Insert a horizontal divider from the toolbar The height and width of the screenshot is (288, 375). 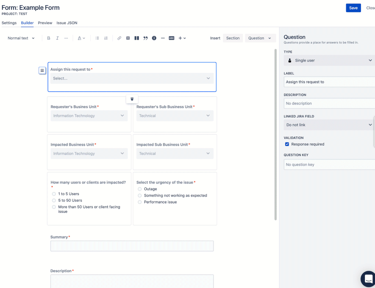point(162,38)
